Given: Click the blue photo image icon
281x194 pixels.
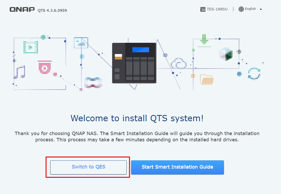Looking at the screenshot, I should 81,43.
